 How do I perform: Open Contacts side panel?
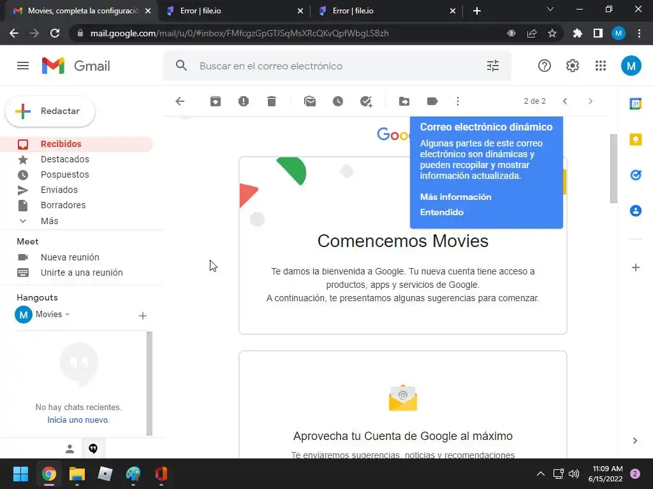tap(635, 211)
